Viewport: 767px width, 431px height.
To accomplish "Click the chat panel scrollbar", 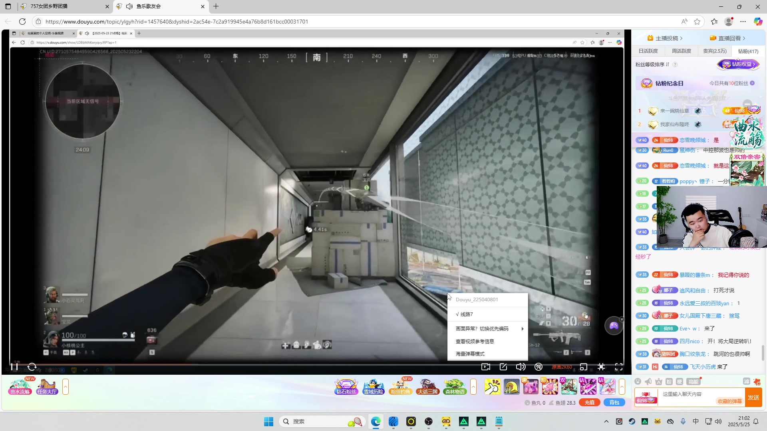I will point(763,352).
